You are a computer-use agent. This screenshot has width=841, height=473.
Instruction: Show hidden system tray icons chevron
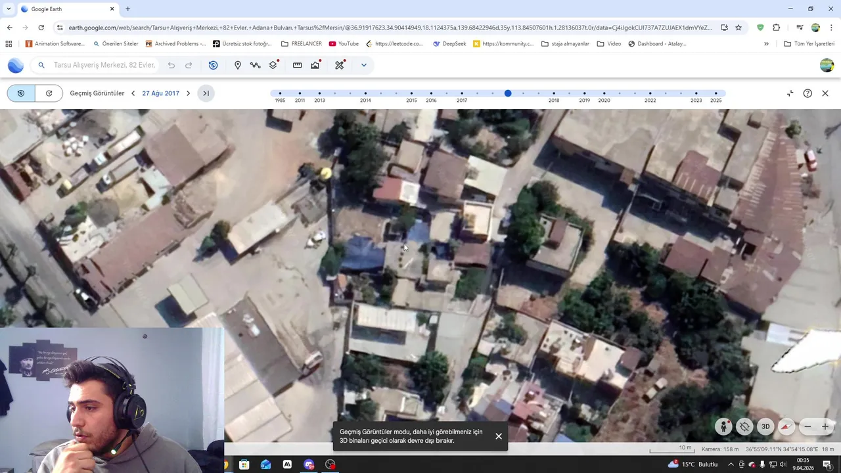[x=731, y=464]
